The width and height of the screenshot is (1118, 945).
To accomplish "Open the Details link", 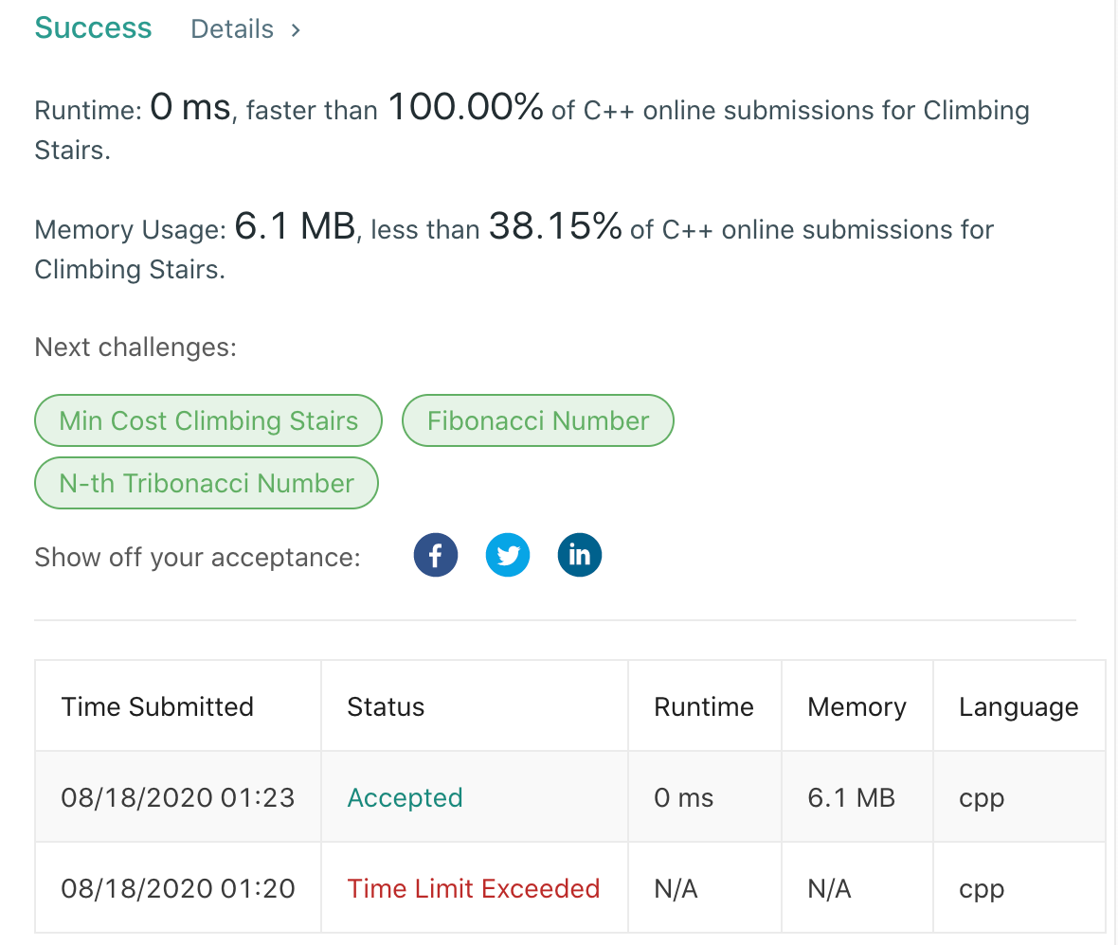I will (x=232, y=29).
